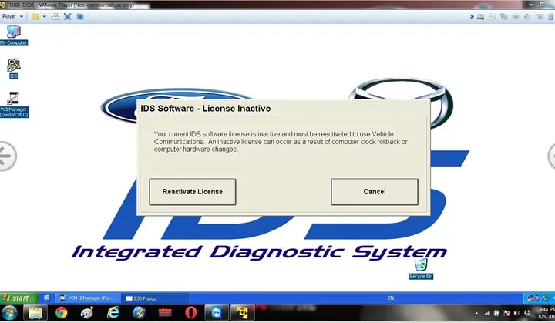This screenshot has width=555, height=323.
Task: Open Windows Explorer from host taskbar
Action: pyautogui.click(x=35, y=313)
